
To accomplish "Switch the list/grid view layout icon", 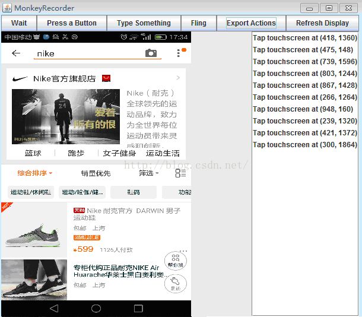I will [x=180, y=173].
